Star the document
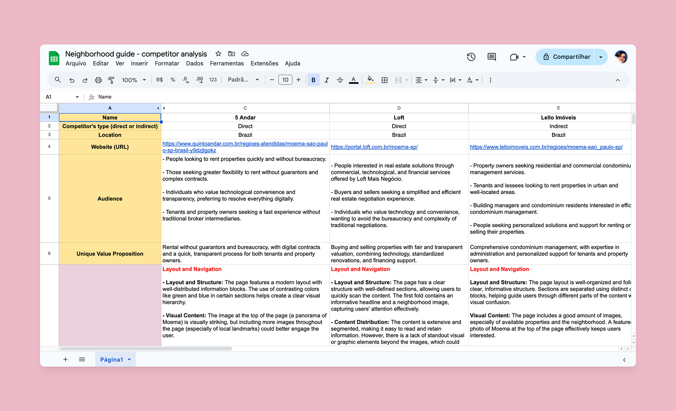The image size is (676, 411). pyautogui.click(x=218, y=54)
